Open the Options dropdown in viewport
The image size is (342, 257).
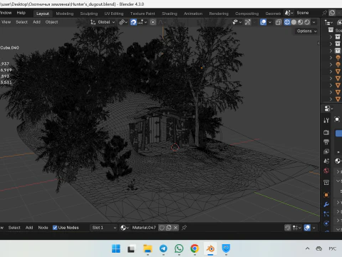click(x=306, y=31)
